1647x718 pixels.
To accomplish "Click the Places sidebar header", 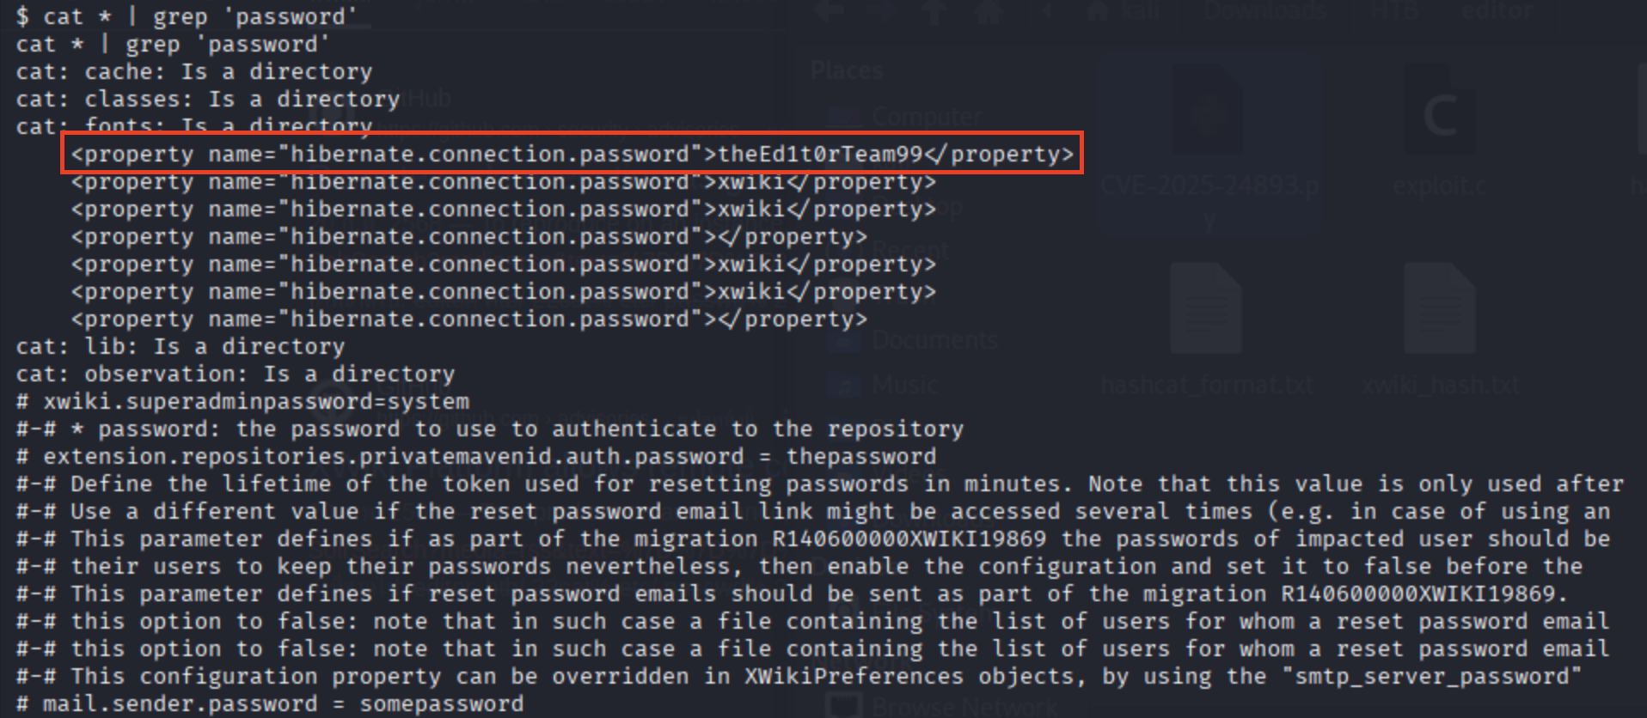I will click(847, 70).
